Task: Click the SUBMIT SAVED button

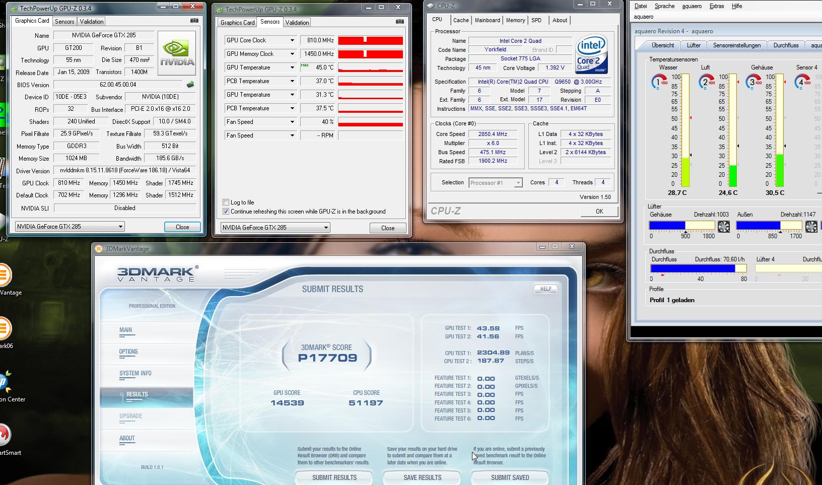Action: click(x=510, y=477)
